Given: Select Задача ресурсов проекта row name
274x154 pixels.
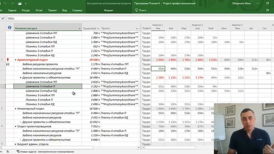Looking at the screenshot, I should click(40, 64).
